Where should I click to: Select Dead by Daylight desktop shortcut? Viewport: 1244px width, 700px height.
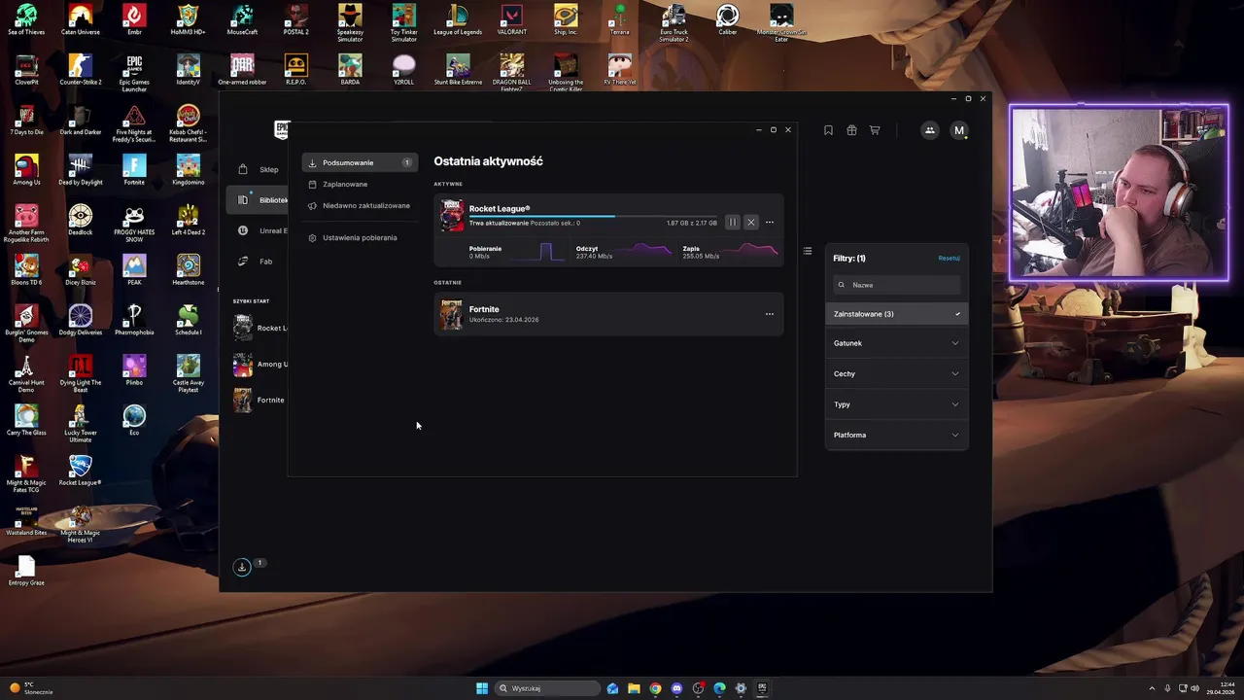[x=81, y=170]
